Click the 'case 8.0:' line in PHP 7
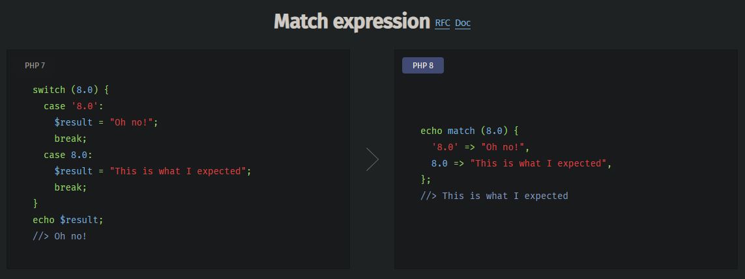The width and height of the screenshot is (745, 279). (x=68, y=155)
